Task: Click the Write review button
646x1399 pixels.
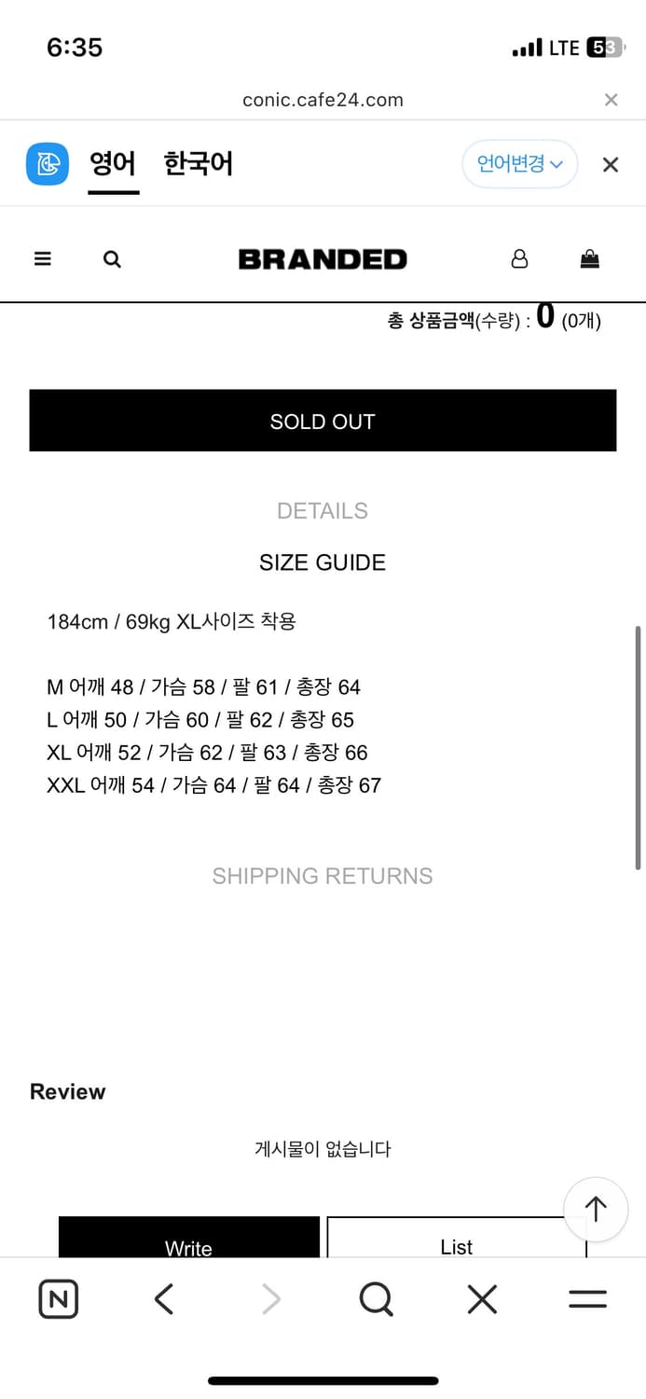Action: [189, 1240]
